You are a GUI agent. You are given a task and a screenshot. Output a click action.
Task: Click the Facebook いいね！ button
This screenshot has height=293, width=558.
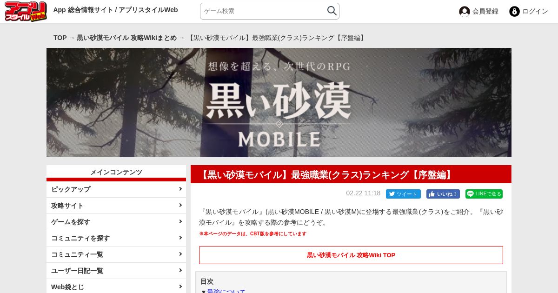point(443,194)
